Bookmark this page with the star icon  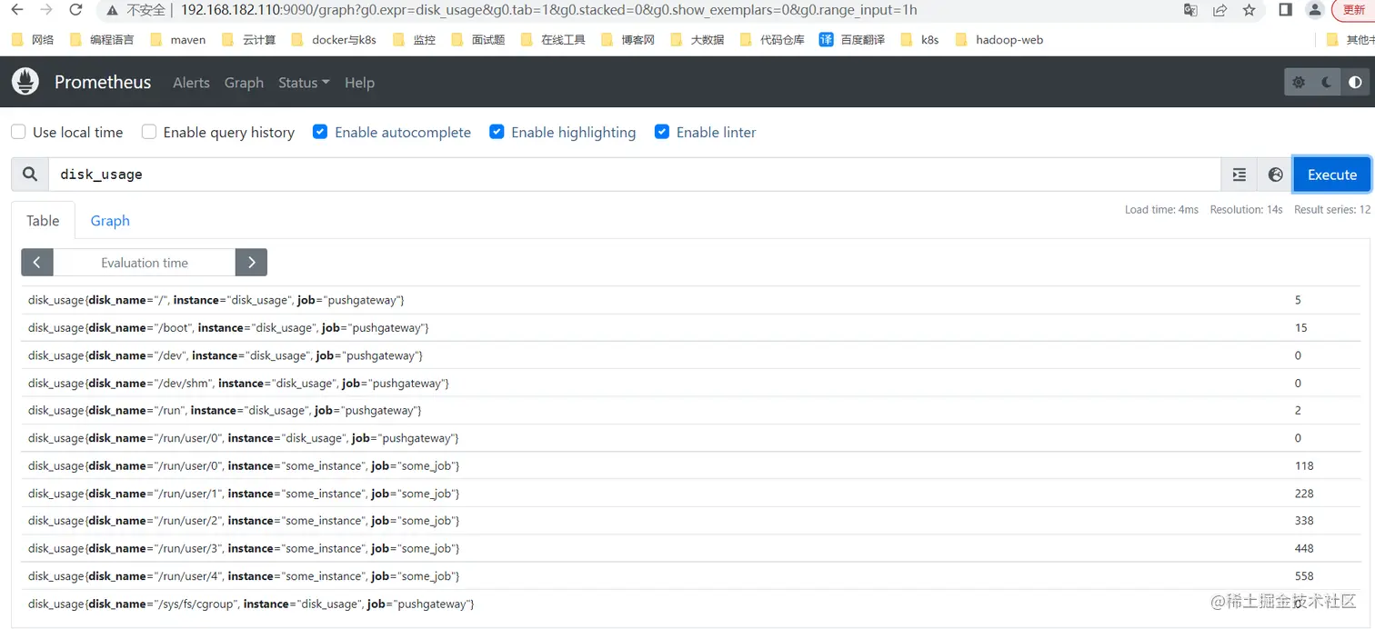1249,10
